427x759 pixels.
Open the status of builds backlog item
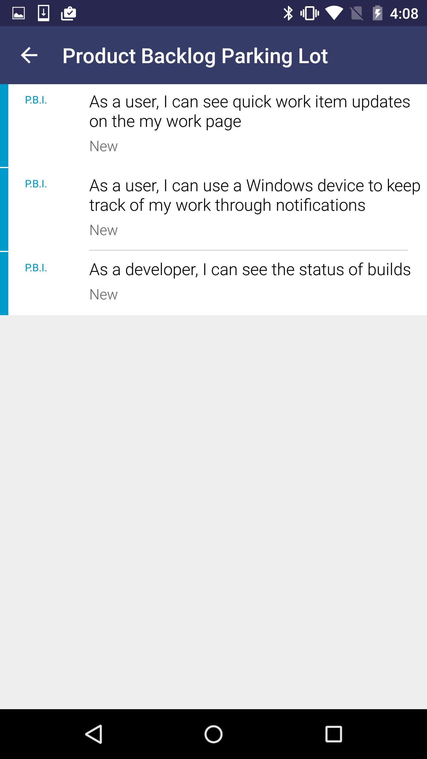point(250,270)
